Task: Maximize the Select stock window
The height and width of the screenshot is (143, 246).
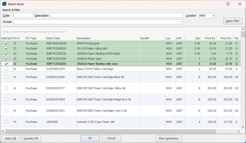Action: coord(228,4)
